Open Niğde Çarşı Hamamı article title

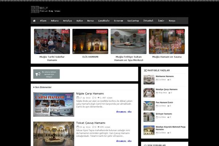(x=90, y=93)
